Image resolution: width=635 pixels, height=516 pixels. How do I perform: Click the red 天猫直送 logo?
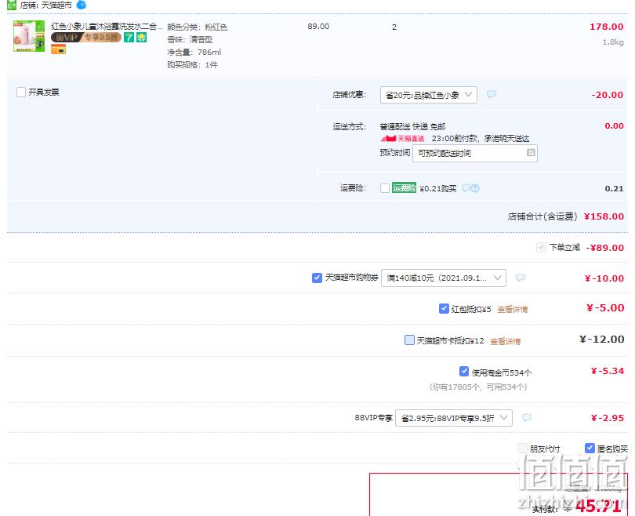(x=402, y=139)
